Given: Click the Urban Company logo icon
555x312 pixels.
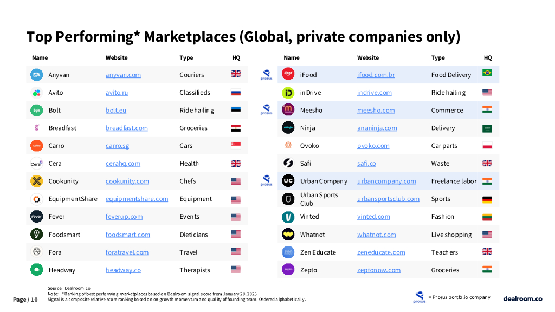Looking at the screenshot, I should click(288, 181).
